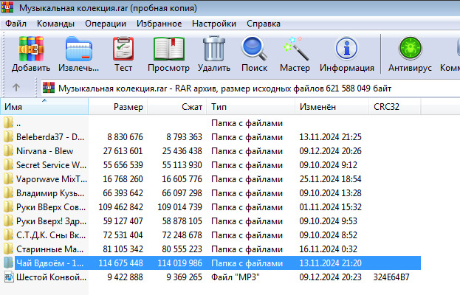This screenshot has width=460, height=295.
Task: Sort by the Размер column header
Action: coord(118,107)
